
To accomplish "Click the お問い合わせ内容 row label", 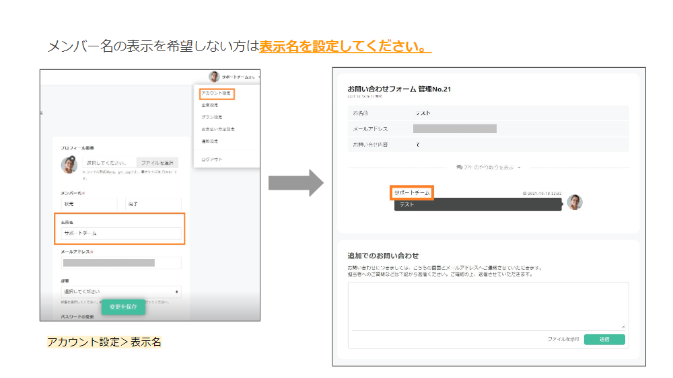I will pos(370,145).
